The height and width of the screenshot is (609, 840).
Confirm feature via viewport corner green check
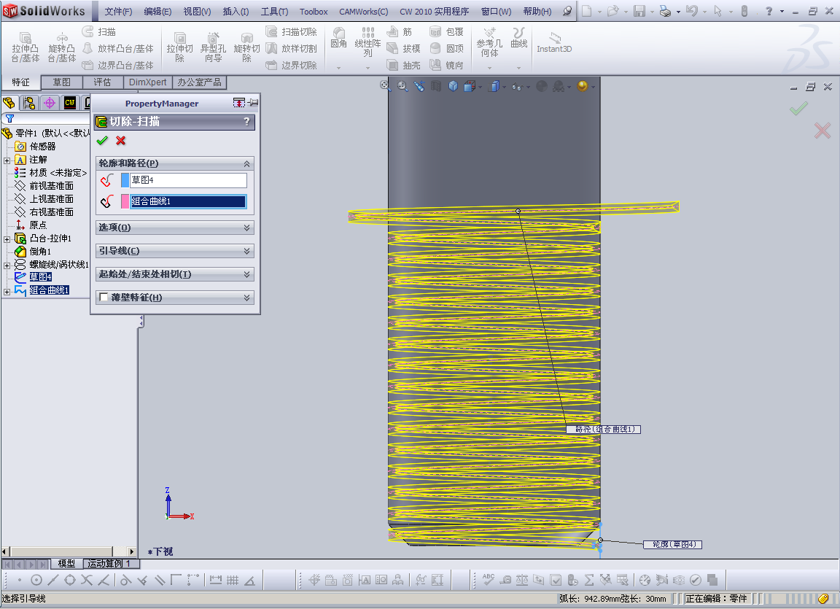(798, 109)
